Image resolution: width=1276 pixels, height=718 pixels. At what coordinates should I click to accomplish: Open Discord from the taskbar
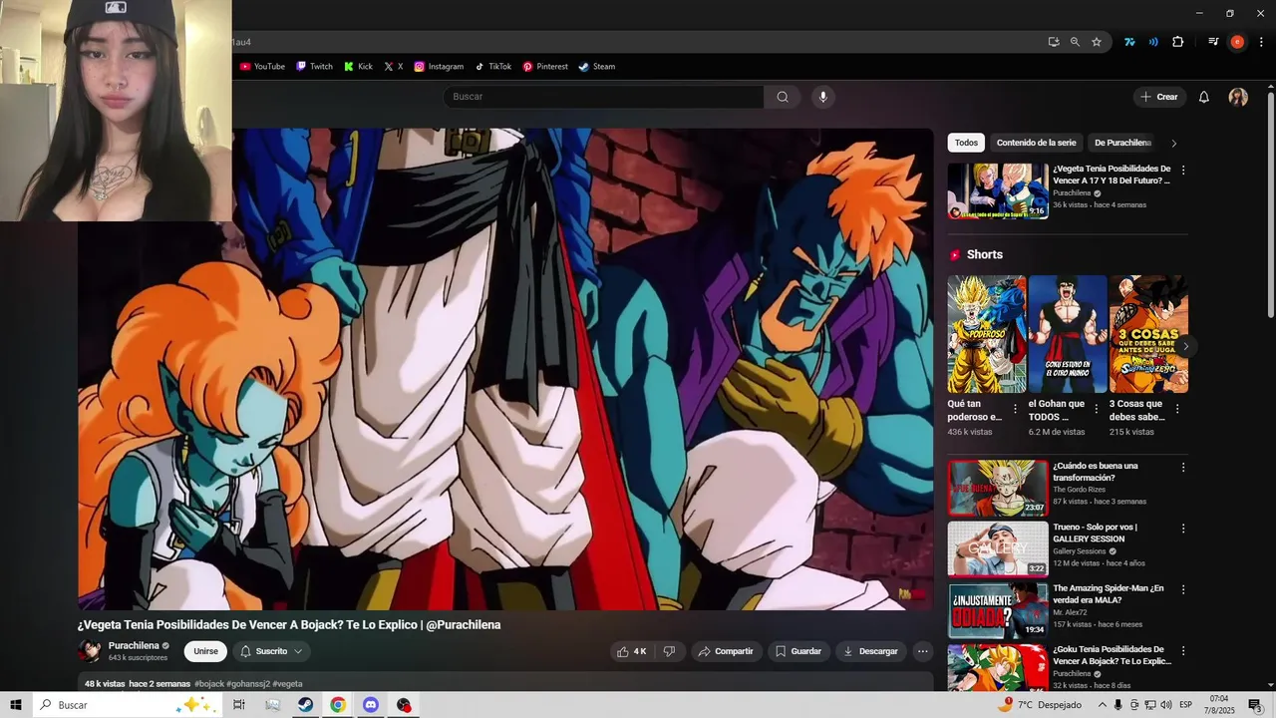click(x=371, y=705)
